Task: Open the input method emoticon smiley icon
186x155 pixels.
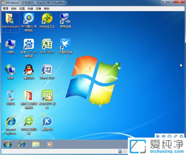Action: pyautogui.click(x=169, y=136)
